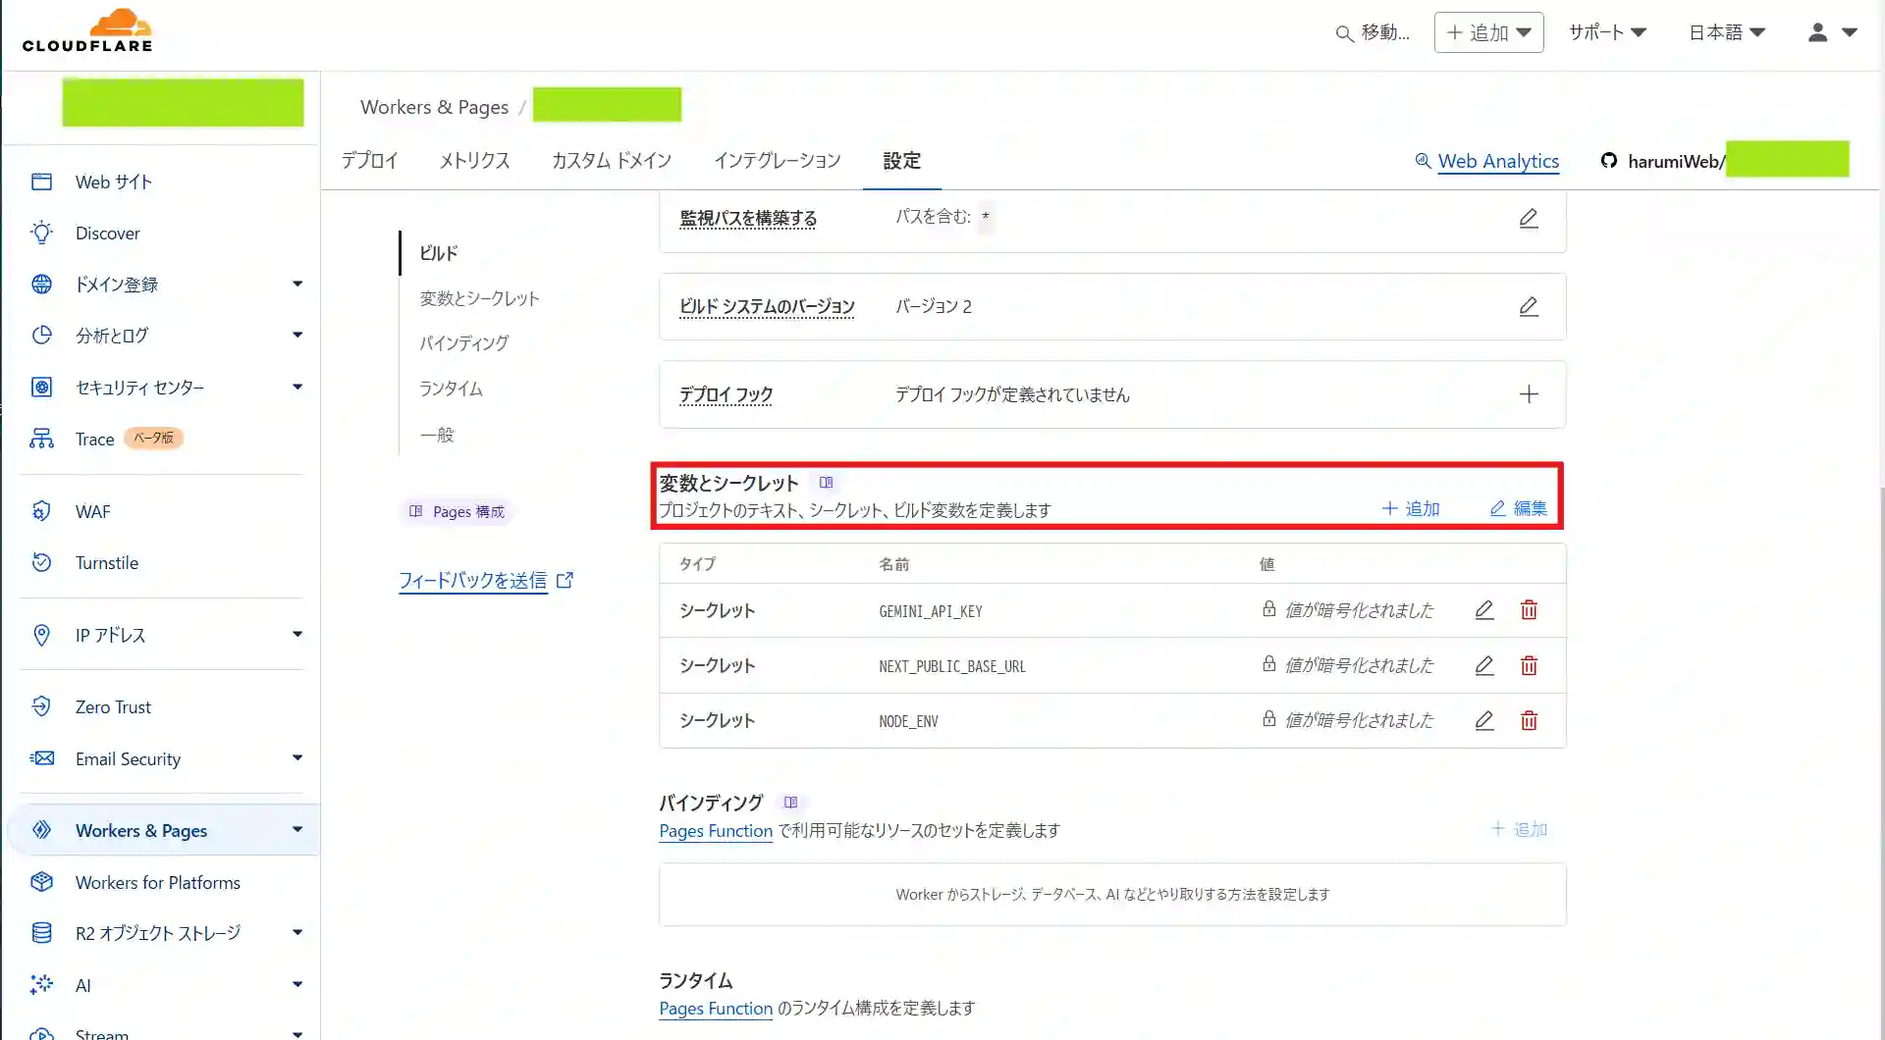This screenshot has height=1040, width=1885.
Task: Edit ビルド システムのバージョン with pencil icon
Action: tap(1529, 306)
